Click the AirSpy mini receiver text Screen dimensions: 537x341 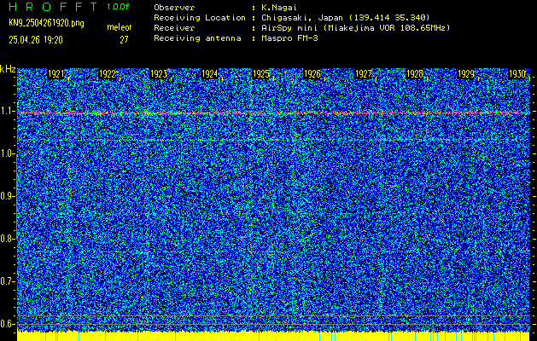(356, 28)
